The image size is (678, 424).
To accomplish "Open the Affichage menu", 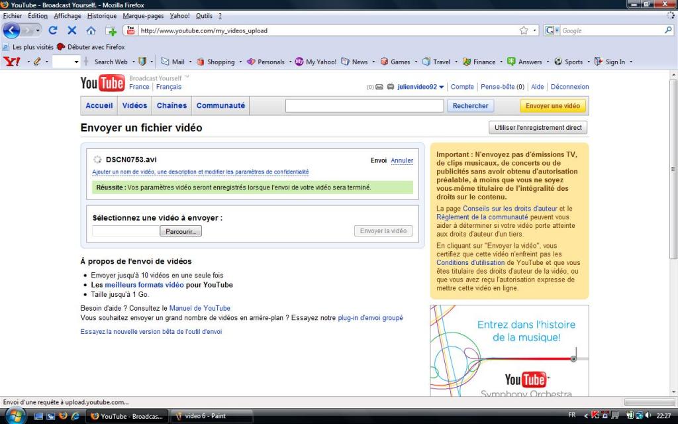I will coord(68,16).
